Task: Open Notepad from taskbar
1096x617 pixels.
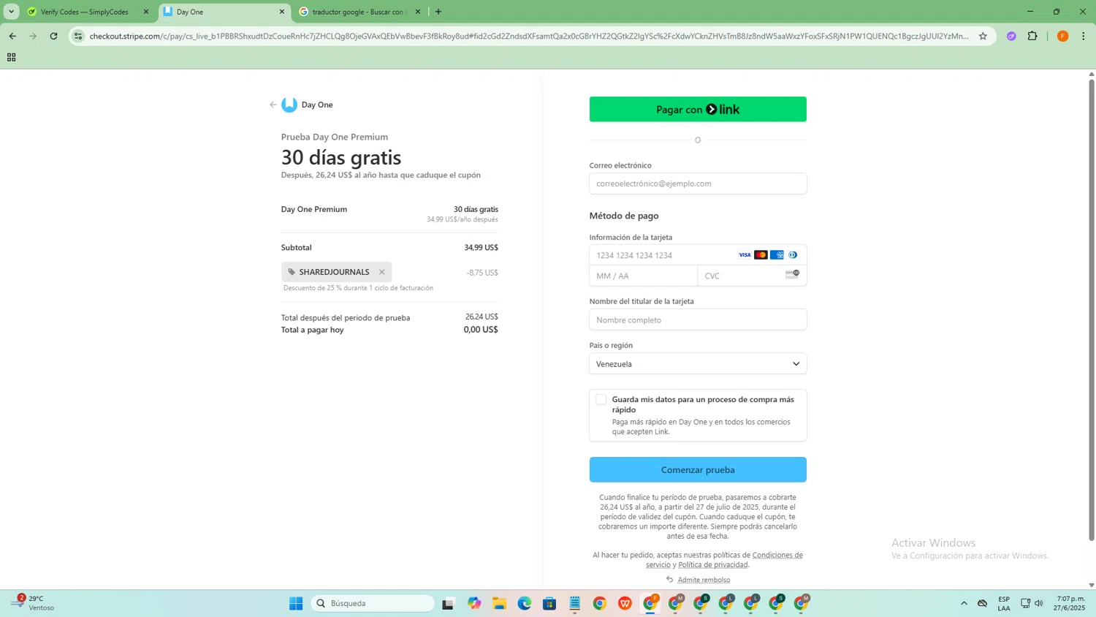Action: tap(575, 603)
